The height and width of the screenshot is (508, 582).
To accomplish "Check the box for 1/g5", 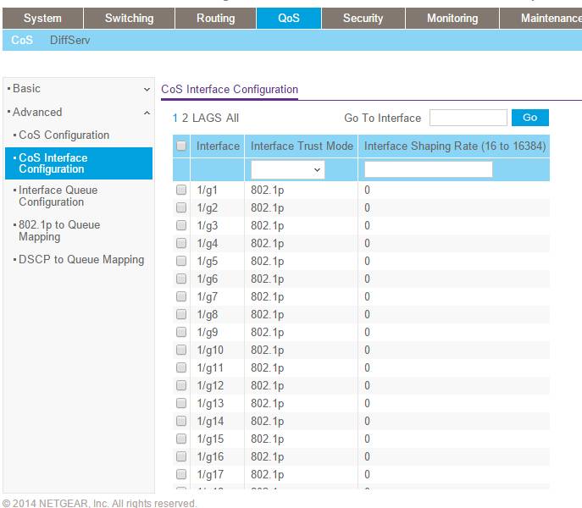I will 181,262.
